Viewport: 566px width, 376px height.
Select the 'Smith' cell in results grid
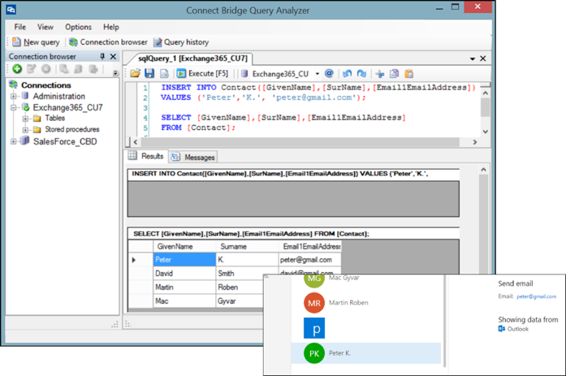coord(247,274)
